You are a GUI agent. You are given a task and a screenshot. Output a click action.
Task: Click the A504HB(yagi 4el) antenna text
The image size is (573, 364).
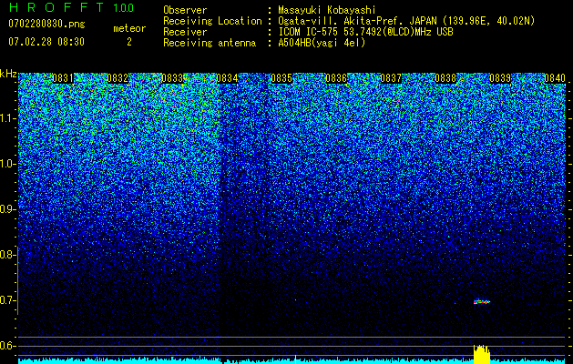click(322, 43)
